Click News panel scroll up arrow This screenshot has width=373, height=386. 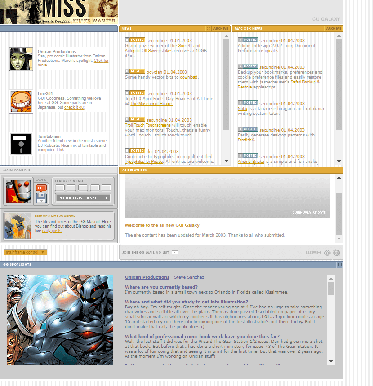(226, 36)
